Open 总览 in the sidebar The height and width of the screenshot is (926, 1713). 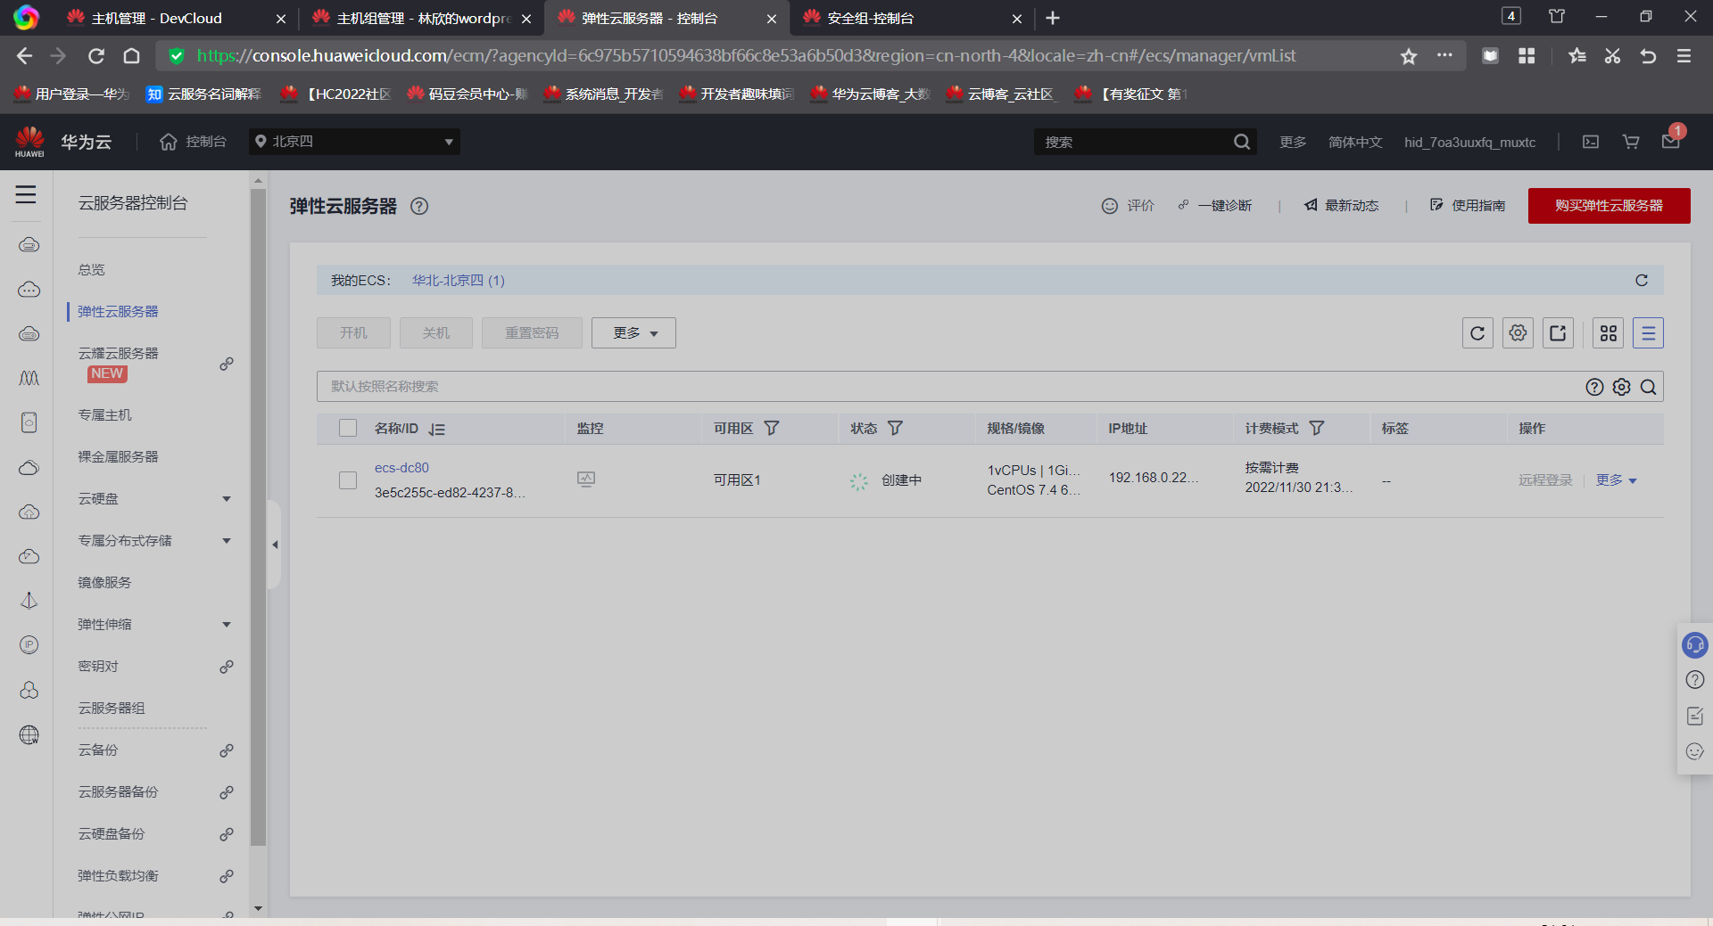91,270
